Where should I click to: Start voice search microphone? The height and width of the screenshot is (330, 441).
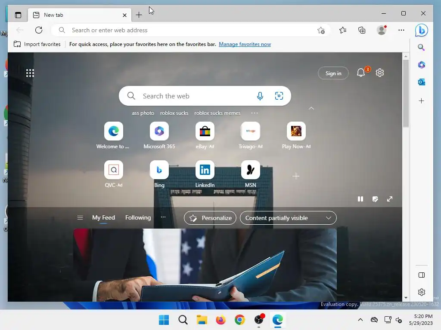260,96
